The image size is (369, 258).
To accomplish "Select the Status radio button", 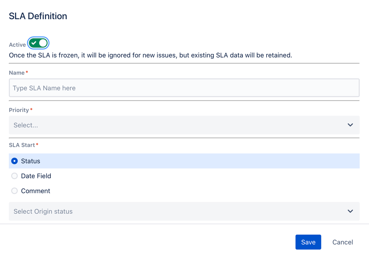I will [14, 161].
